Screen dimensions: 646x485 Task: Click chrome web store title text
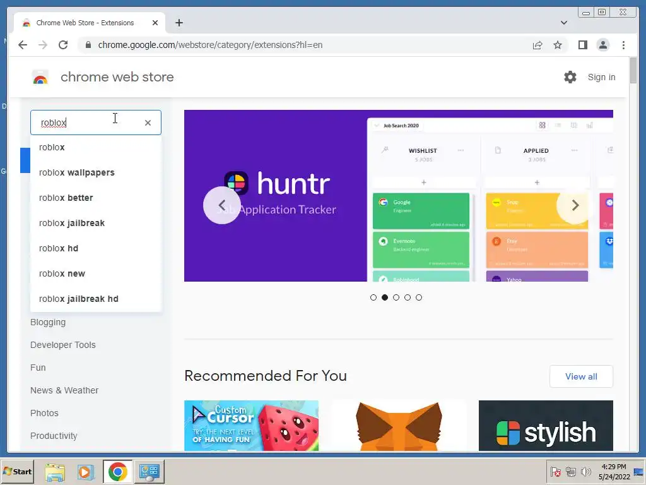point(117,77)
